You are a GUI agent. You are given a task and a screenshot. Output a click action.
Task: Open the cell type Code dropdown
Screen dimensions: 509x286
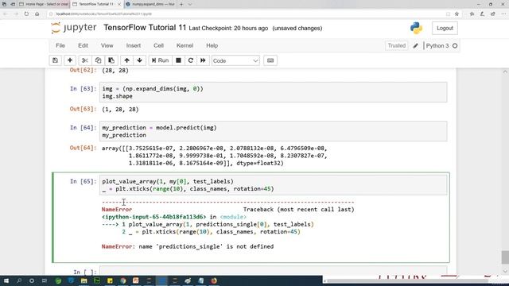coord(235,60)
